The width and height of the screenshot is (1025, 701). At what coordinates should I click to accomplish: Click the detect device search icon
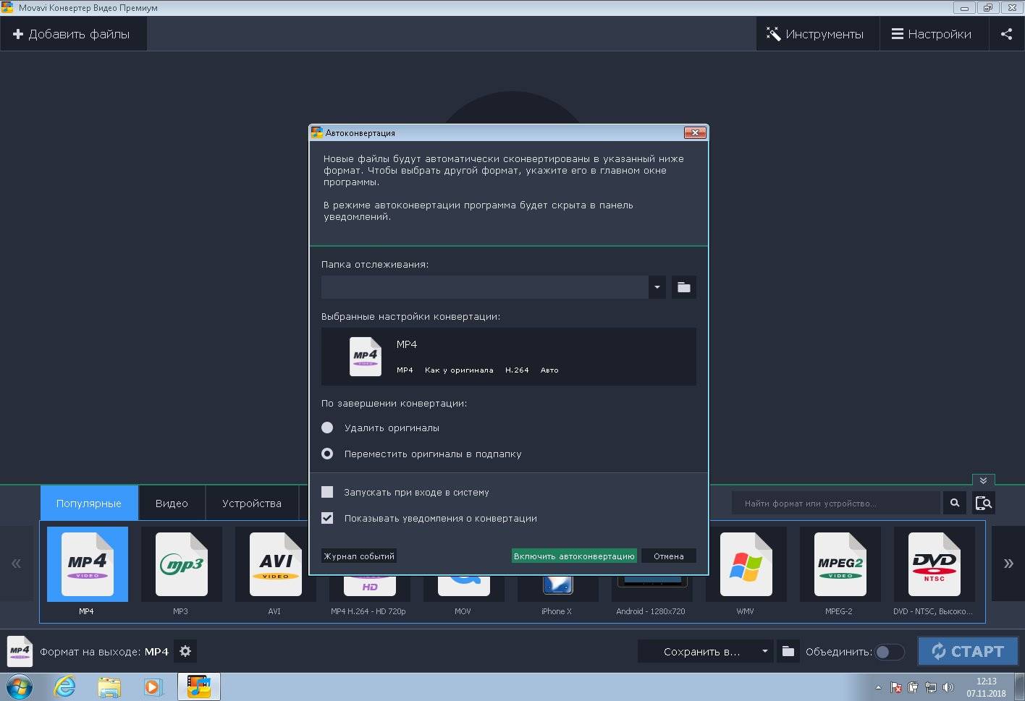click(x=983, y=503)
